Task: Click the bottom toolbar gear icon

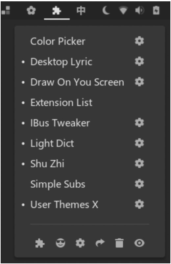Action: point(80,243)
